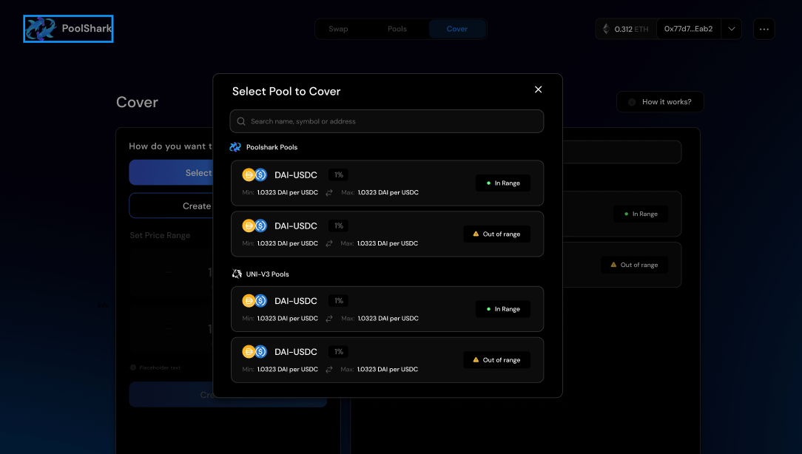Close the Select Pool to Cover dialog
802x454 pixels.
(x=538, y=89)
